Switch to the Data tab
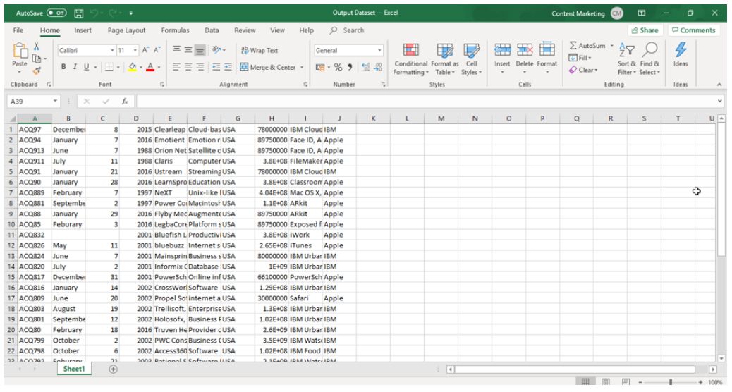 click(212, 30)
